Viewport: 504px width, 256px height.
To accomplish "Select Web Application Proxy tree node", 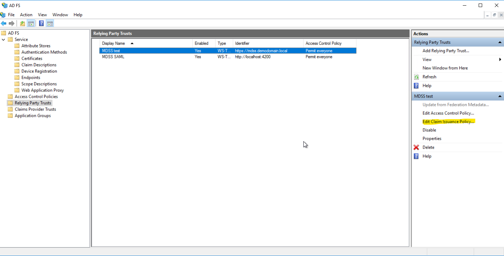I will pos(43,90).
